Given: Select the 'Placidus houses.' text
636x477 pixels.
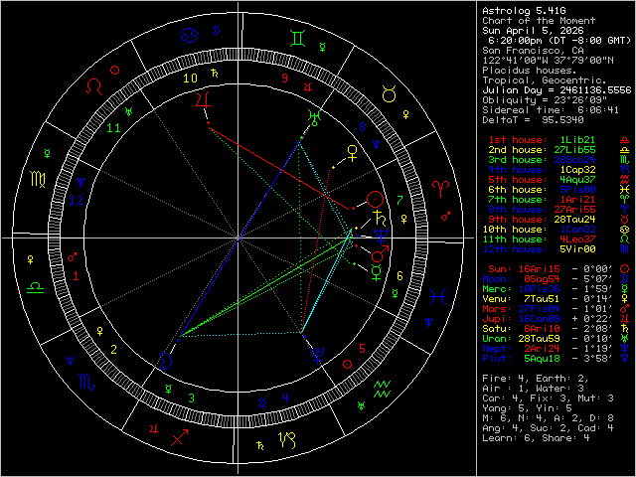Looking at the screenshot, I should [x=530, y=71].
